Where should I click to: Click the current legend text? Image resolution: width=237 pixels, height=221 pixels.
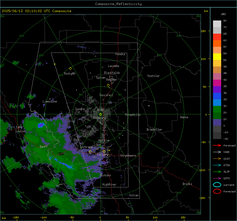[x=229, y=185]
